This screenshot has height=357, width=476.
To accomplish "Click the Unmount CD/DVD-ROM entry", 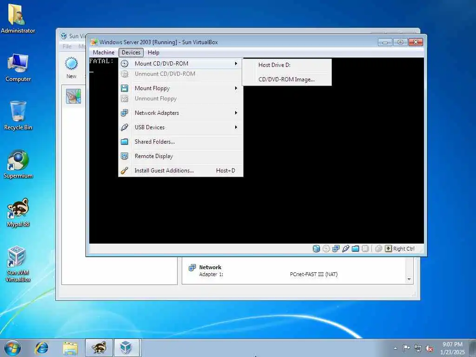I will [181, 74].
